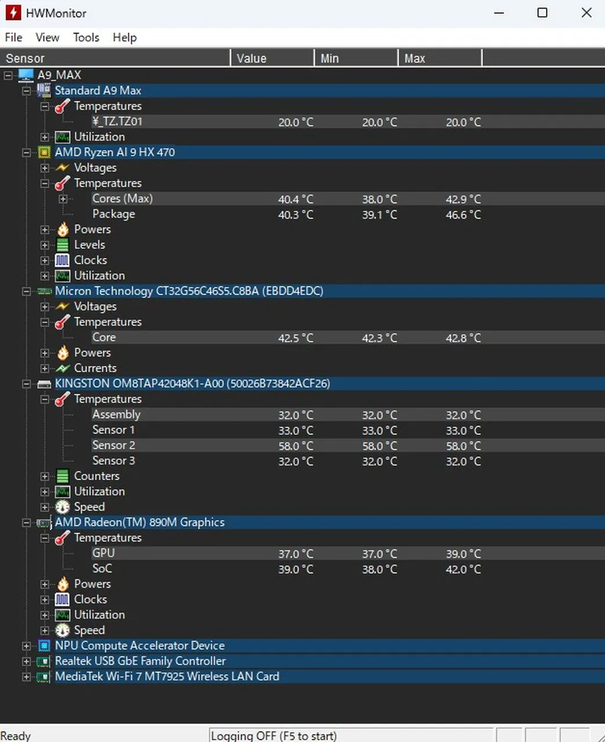This screenshot has height=742, width=605.
Task: Expand Voltages under AMD Ryzen AI 9
Action: (x=45, y=168)
